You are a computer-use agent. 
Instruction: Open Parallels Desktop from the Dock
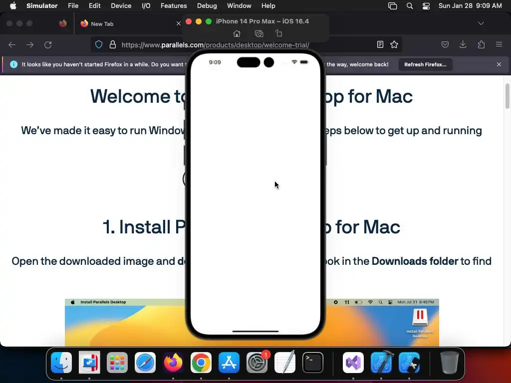pyautogui.click(x=89, y=363)
